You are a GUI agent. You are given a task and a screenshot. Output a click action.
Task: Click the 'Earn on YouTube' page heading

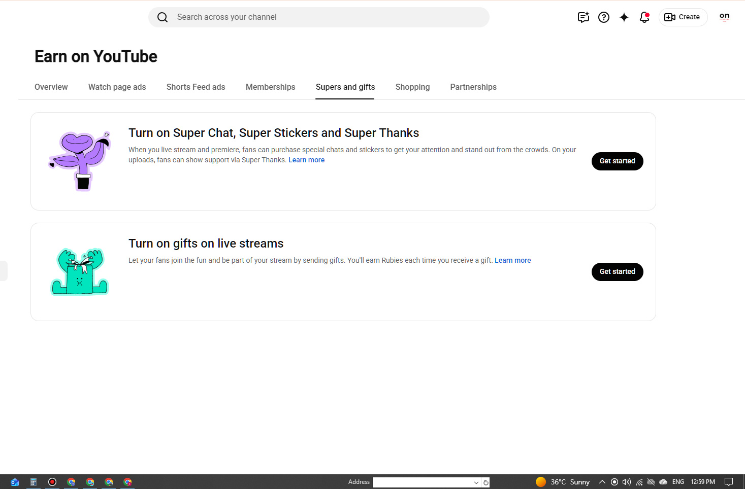96,56
